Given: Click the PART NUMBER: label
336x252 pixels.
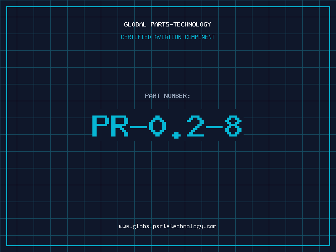Looking at the screenshot, I should 167,96.
